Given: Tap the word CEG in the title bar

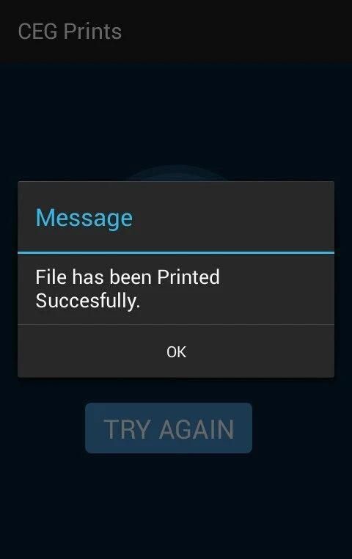Looking at the screenshot, I should click(37, 32).
